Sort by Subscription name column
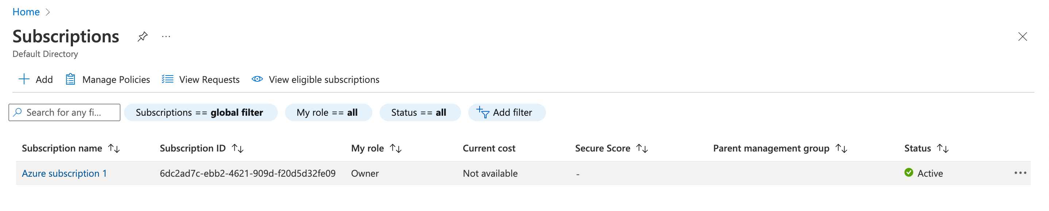 click(x=114, y=148)
